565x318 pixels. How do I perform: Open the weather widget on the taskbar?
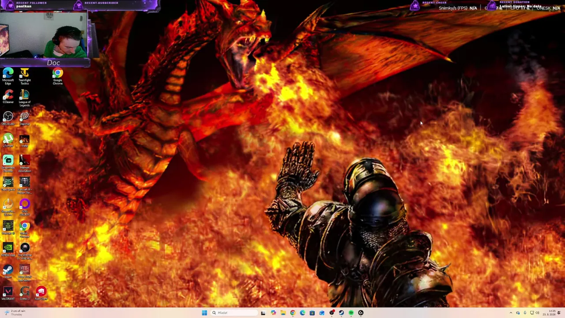[x=14, y=313]
